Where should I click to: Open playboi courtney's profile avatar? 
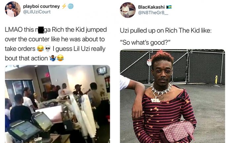[x=13, y=9]
